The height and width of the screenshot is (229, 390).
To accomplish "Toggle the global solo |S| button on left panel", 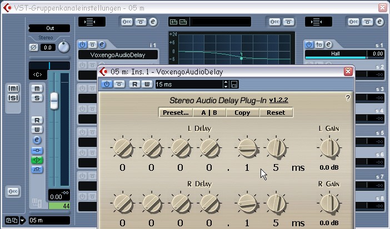I will [13, 98].
